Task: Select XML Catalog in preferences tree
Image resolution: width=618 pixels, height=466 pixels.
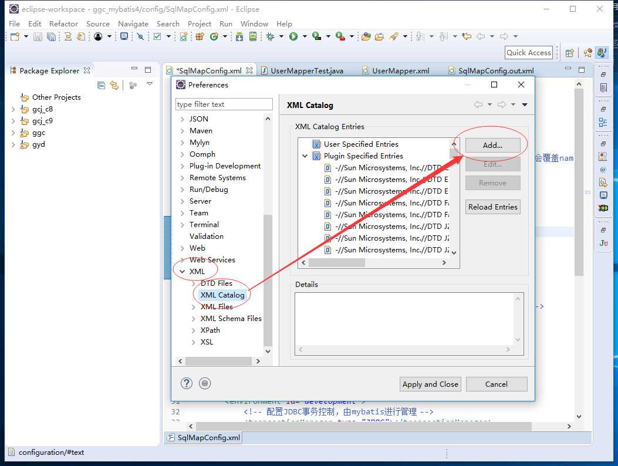Action: (x=222, y=295)
